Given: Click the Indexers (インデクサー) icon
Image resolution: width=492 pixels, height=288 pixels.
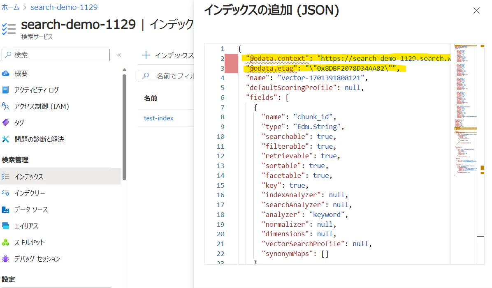Looking at the screenshot, I should 5,193.
